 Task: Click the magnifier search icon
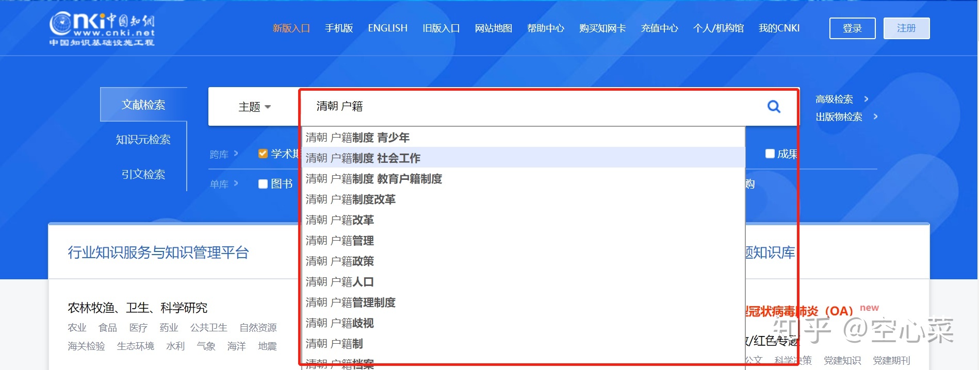(x=774, y=107)
